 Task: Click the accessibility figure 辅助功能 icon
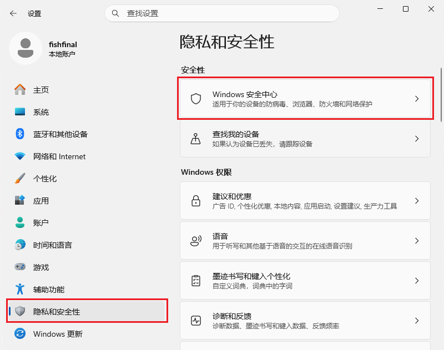tap(20, 289)
